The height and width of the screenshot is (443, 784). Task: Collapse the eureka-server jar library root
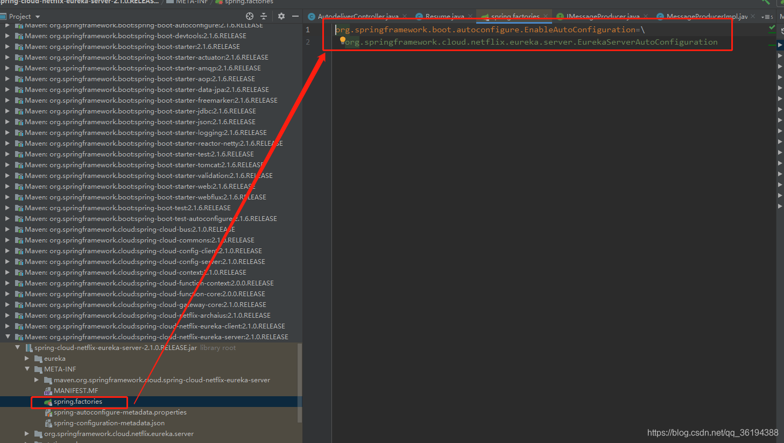point(17,348)
